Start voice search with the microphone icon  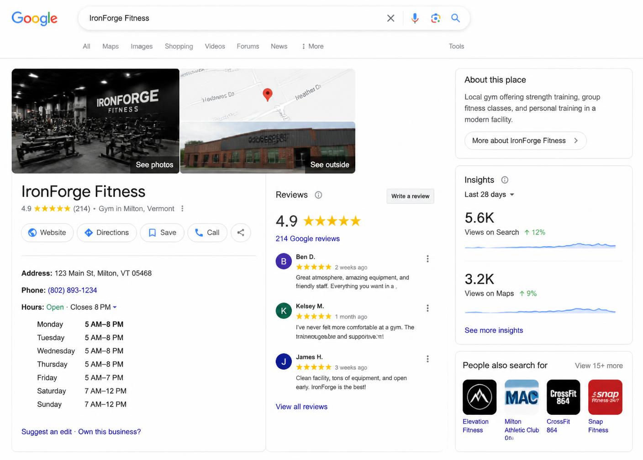coord(415,18)
